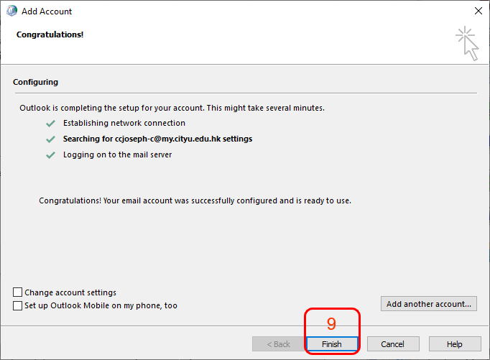
Task: Enable the Change account settings checkbox
Action: 18,292
